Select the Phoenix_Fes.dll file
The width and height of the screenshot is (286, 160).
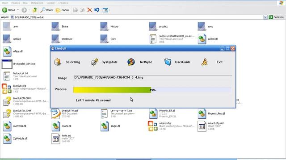coord(211,114)
